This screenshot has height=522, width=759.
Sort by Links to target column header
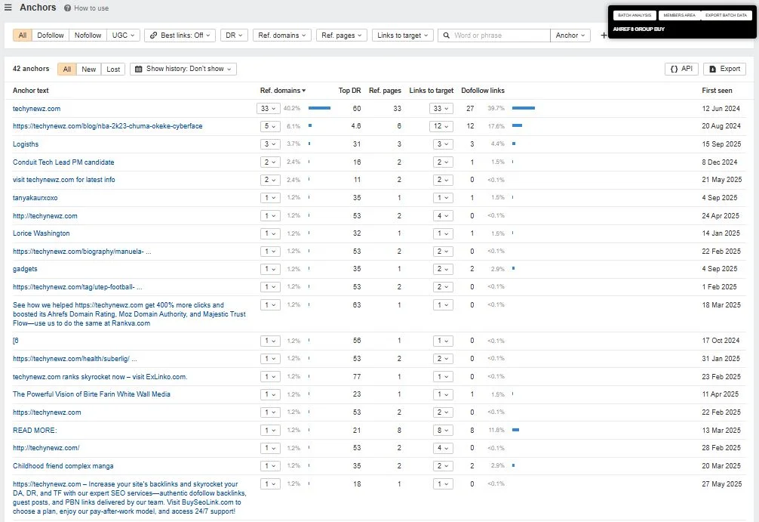pyautogui.click(x=432, y=91)
